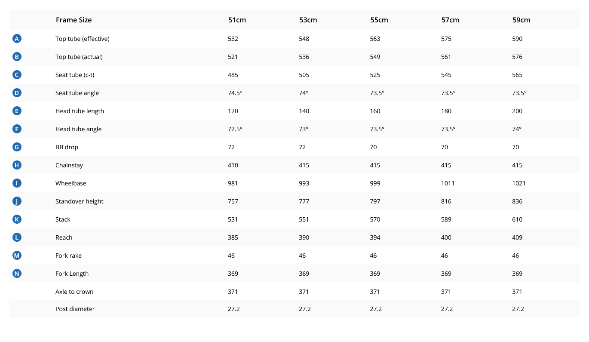The height and width of the screenshot is (342, 589).
Task: Click the 55cm frame size header
Action: (x=379, y=20)
